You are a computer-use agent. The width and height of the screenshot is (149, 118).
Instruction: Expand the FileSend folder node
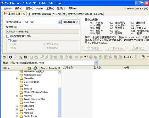(x=17, y=95)
